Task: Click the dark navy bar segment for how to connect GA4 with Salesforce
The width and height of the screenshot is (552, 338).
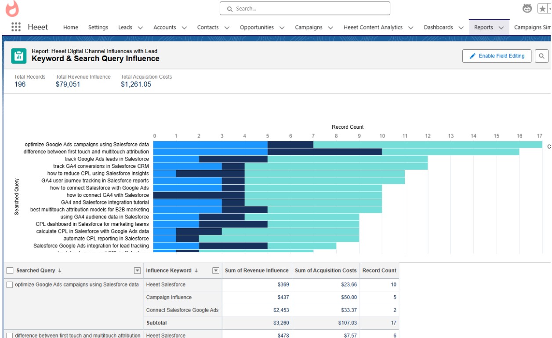Action: tap(199, 195)
